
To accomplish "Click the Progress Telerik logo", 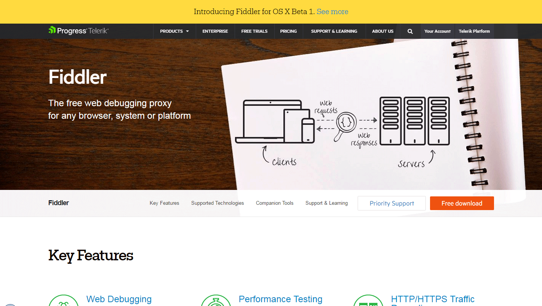I will point(78,31).
